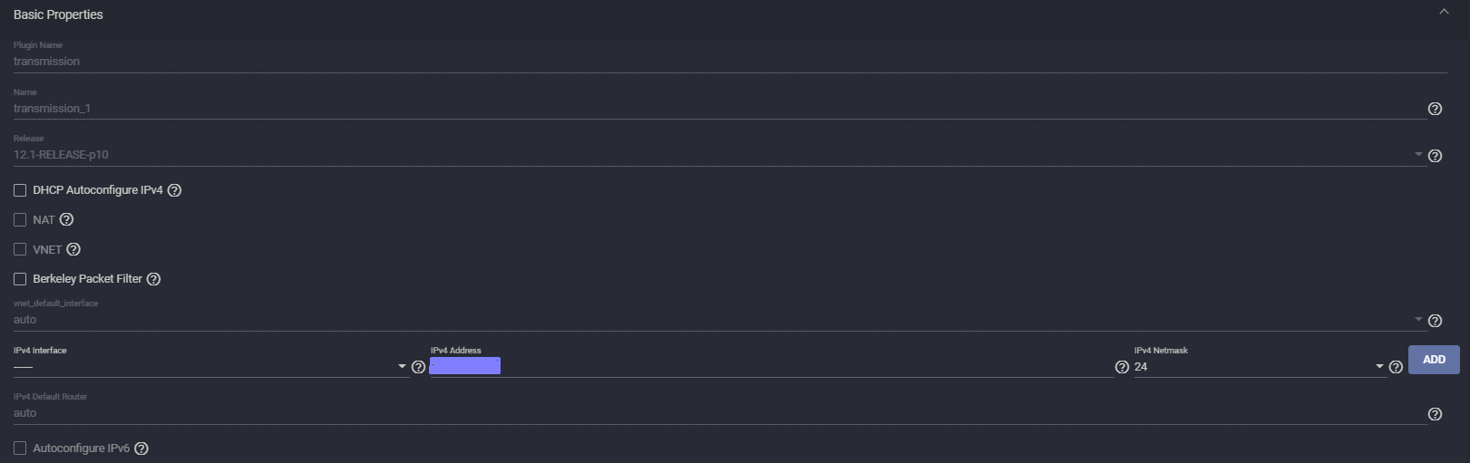Show help for Release field
The image size is (1470, 463).
click(x=1435, y=156)
